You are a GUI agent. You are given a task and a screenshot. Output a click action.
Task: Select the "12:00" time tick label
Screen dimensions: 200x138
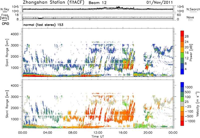pyautogui.click(x=98, y=133)
